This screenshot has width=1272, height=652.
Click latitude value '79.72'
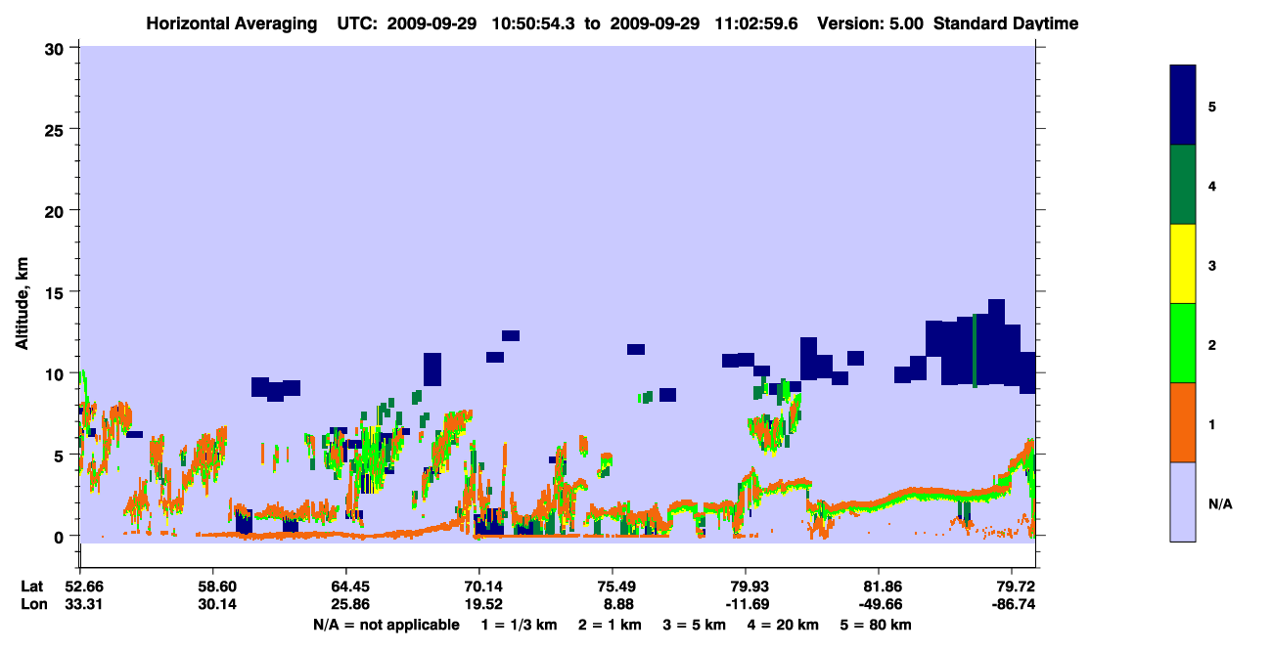point(1012,587)
